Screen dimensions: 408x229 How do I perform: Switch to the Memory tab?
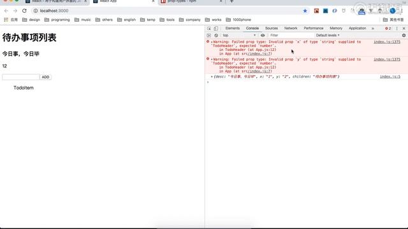click(x=336, y=28)
